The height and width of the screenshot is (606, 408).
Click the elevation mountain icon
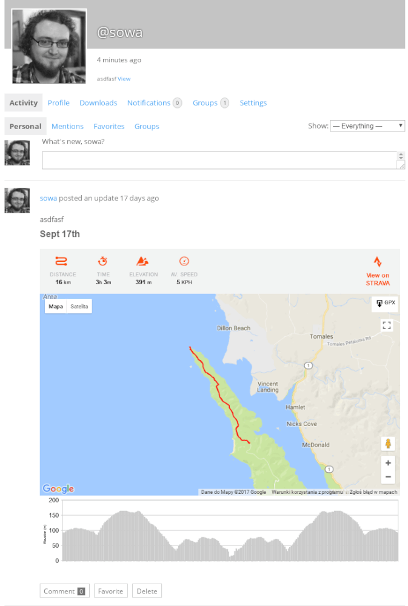142,261
